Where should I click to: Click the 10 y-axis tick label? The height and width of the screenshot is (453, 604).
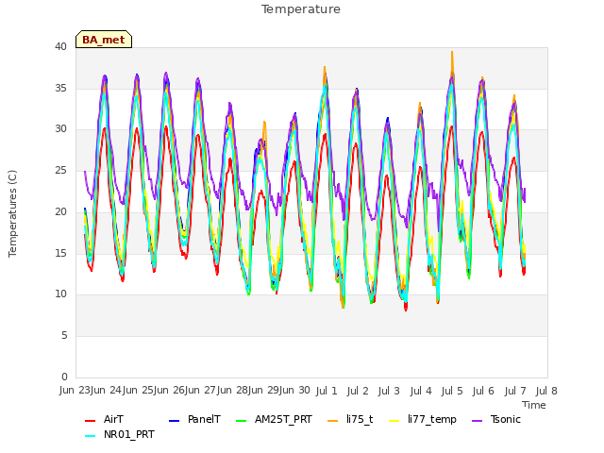point(60,294)
